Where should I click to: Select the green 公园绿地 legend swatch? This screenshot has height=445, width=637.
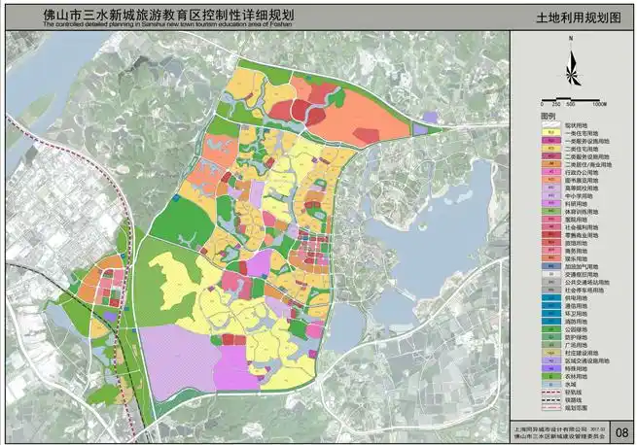pos(549,327)
